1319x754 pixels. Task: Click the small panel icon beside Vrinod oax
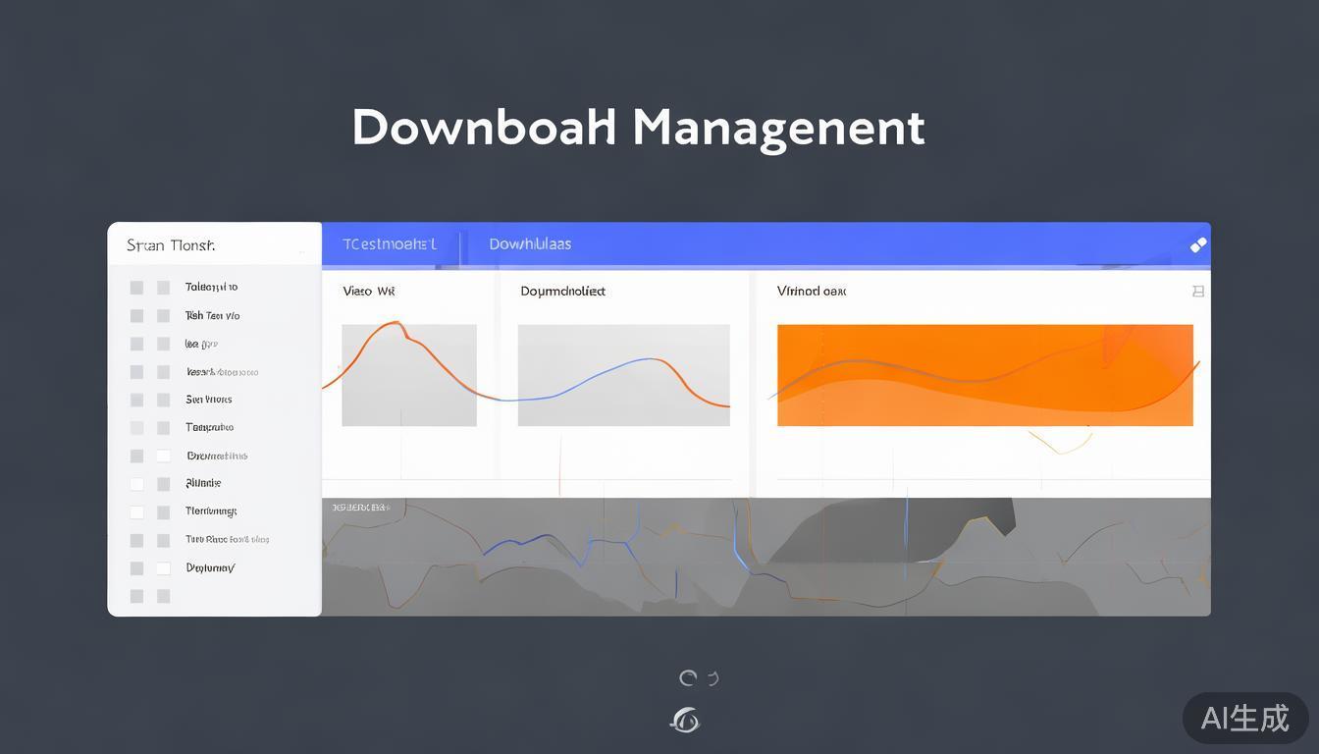(x=1197, y=292)
